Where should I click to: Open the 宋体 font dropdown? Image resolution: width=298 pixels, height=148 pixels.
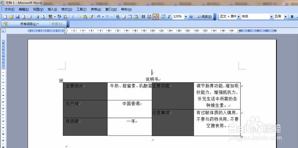271,17
